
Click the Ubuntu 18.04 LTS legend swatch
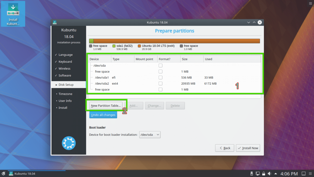139,46
